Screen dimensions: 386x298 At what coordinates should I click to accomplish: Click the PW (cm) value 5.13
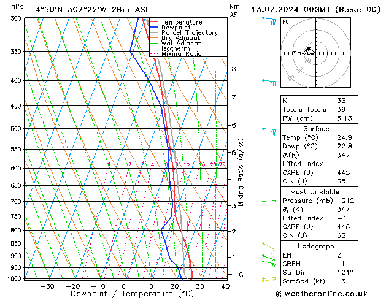click(x=345, y=118)
